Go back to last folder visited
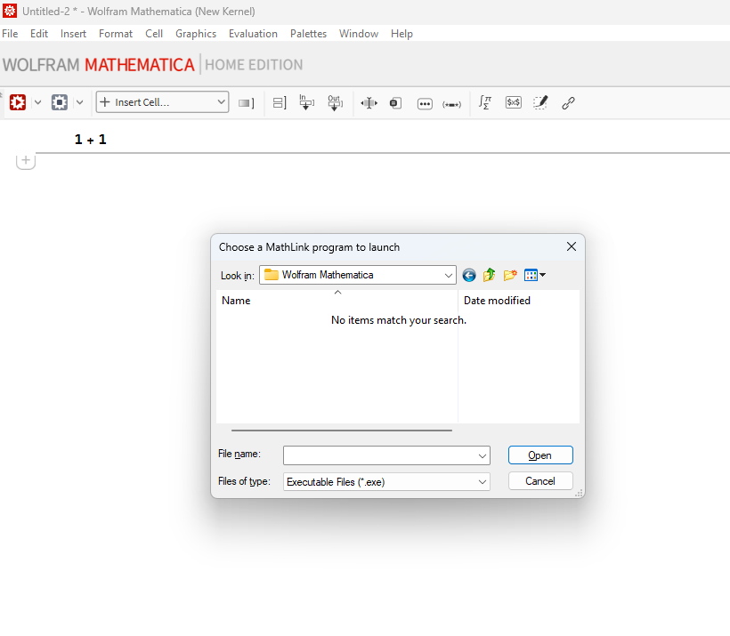730x636 pixels. [x=469, y=276]
